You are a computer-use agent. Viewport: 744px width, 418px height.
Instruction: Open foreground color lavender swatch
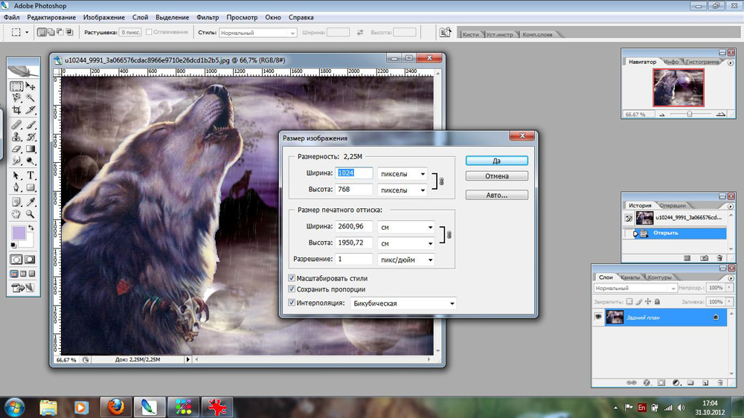(19, 233)
